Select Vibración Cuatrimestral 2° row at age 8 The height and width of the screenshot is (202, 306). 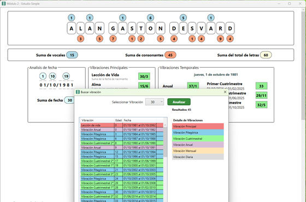coord(122,143)
